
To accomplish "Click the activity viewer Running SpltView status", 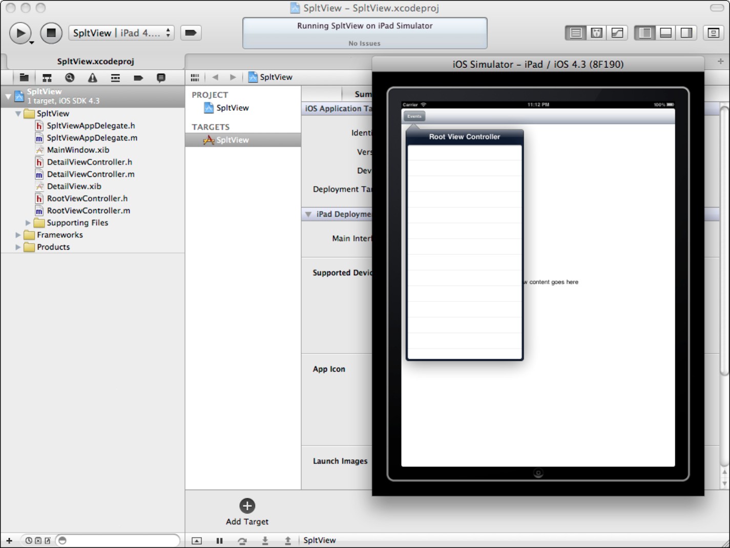I will (x=365, y=33).
